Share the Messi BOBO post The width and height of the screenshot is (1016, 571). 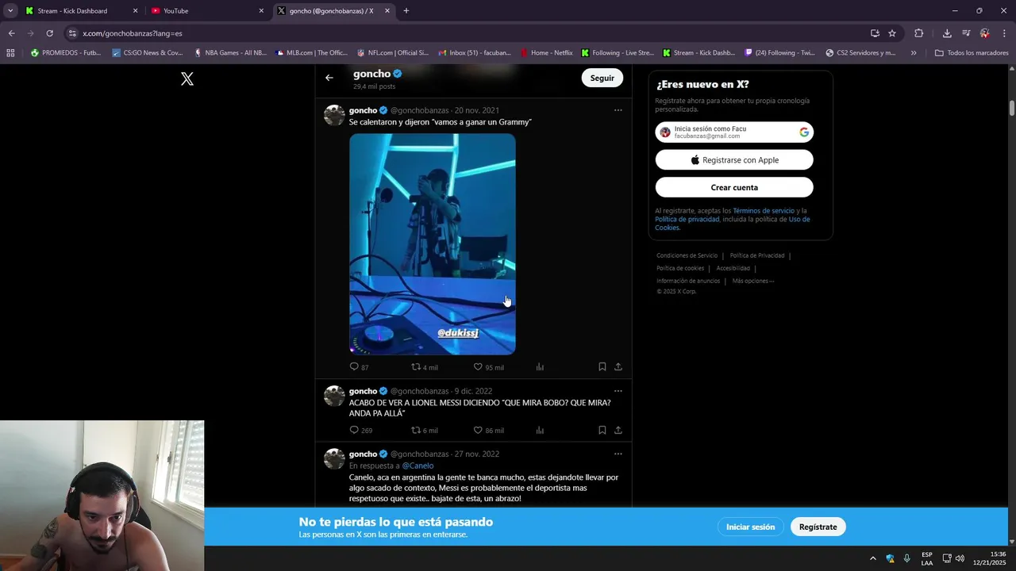(x=618, y=430)
